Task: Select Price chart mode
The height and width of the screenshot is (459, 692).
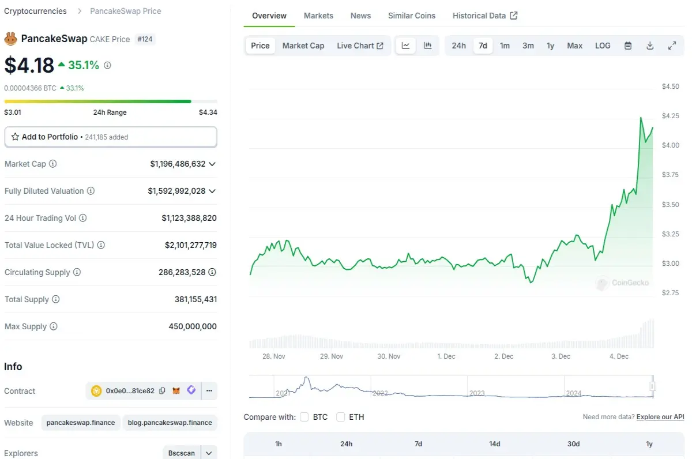Action: click(260, 46)
